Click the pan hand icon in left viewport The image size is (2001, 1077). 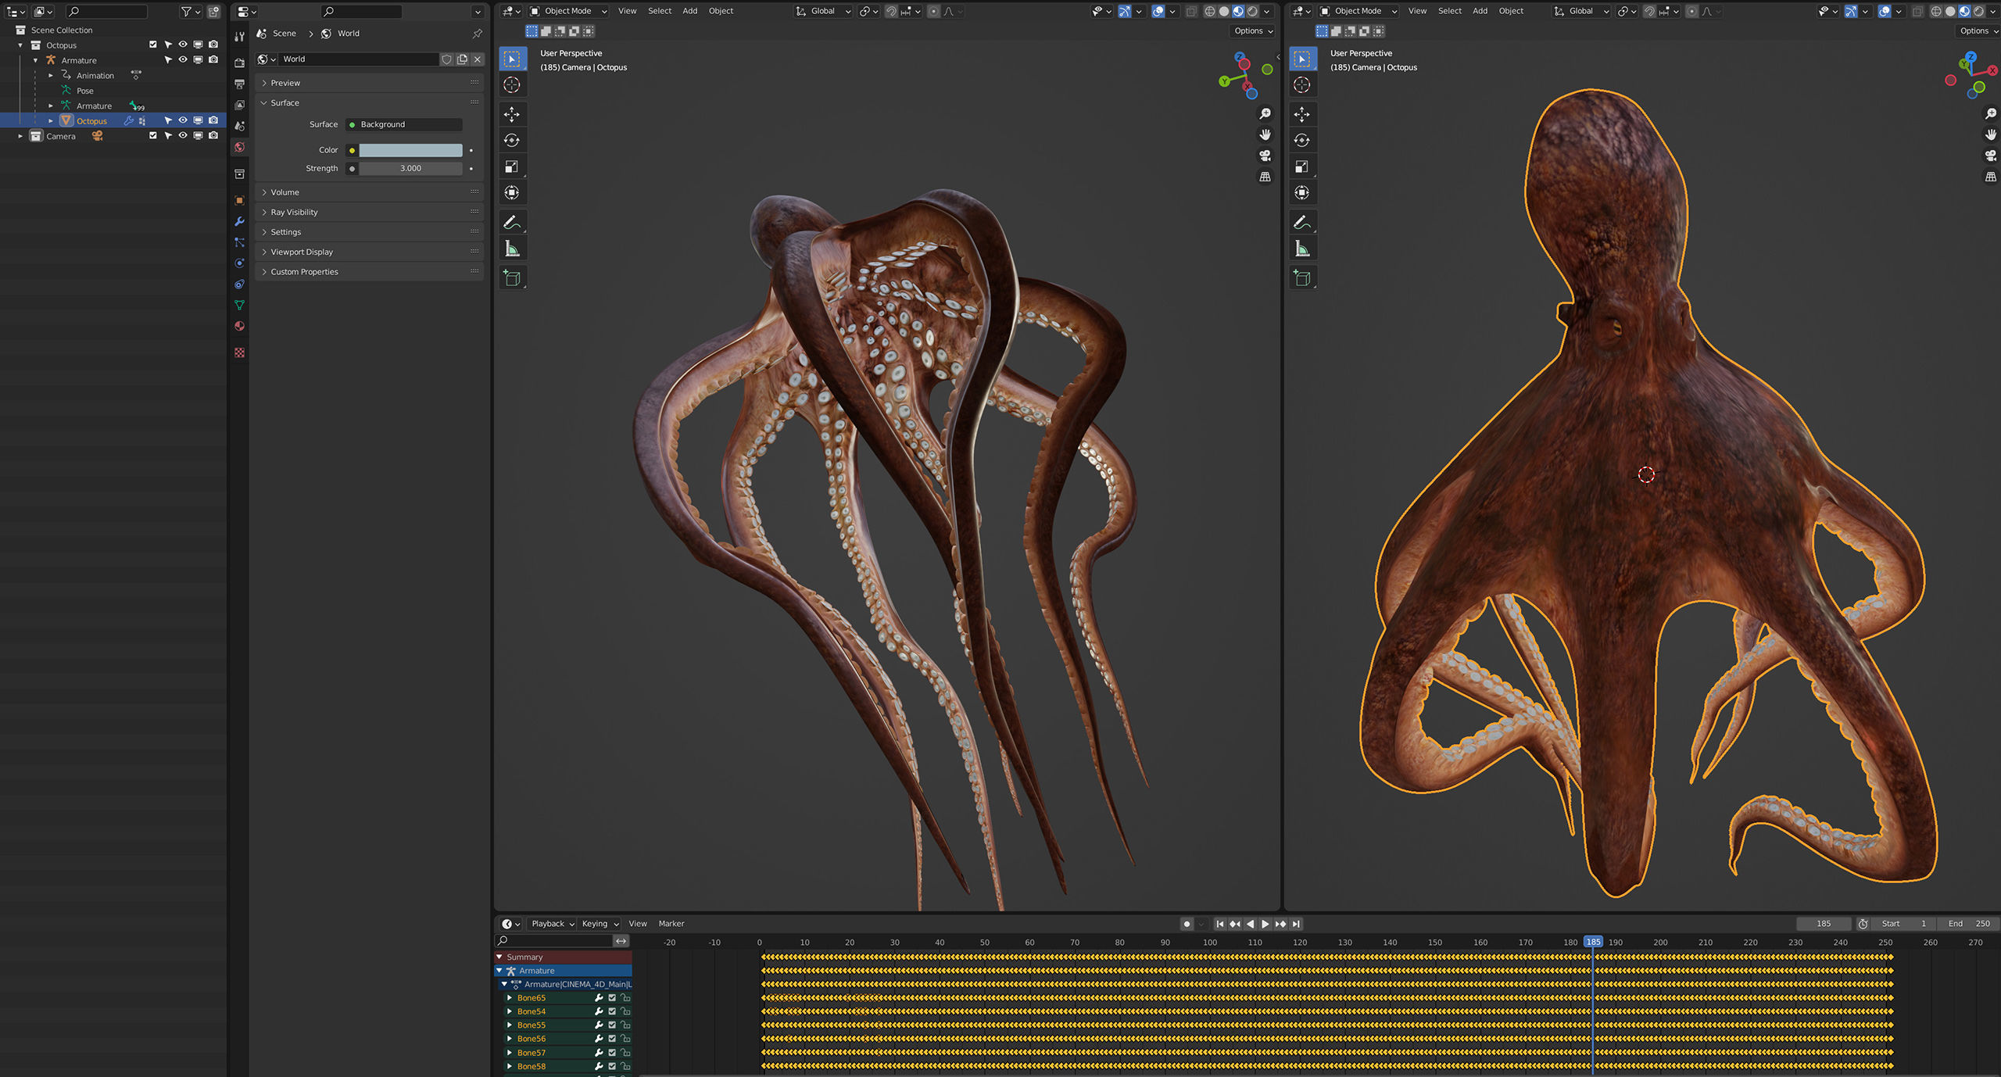1265,135
